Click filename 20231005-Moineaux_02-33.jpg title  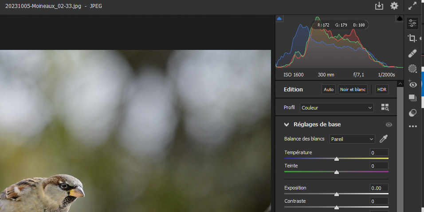43,6
